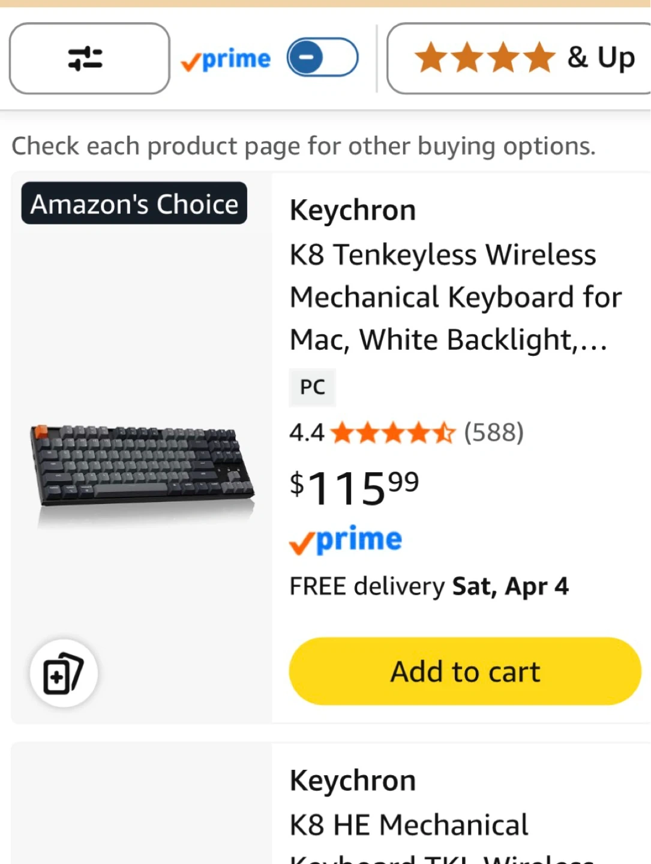Image resolution: width=651 pixels, height=864 pixels.
Task: Open the K8 HE Mechanical listing title
Action: 409,826
